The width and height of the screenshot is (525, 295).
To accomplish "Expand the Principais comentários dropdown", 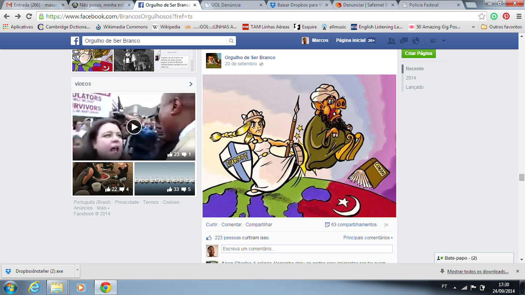I will [x=368, y=238].
